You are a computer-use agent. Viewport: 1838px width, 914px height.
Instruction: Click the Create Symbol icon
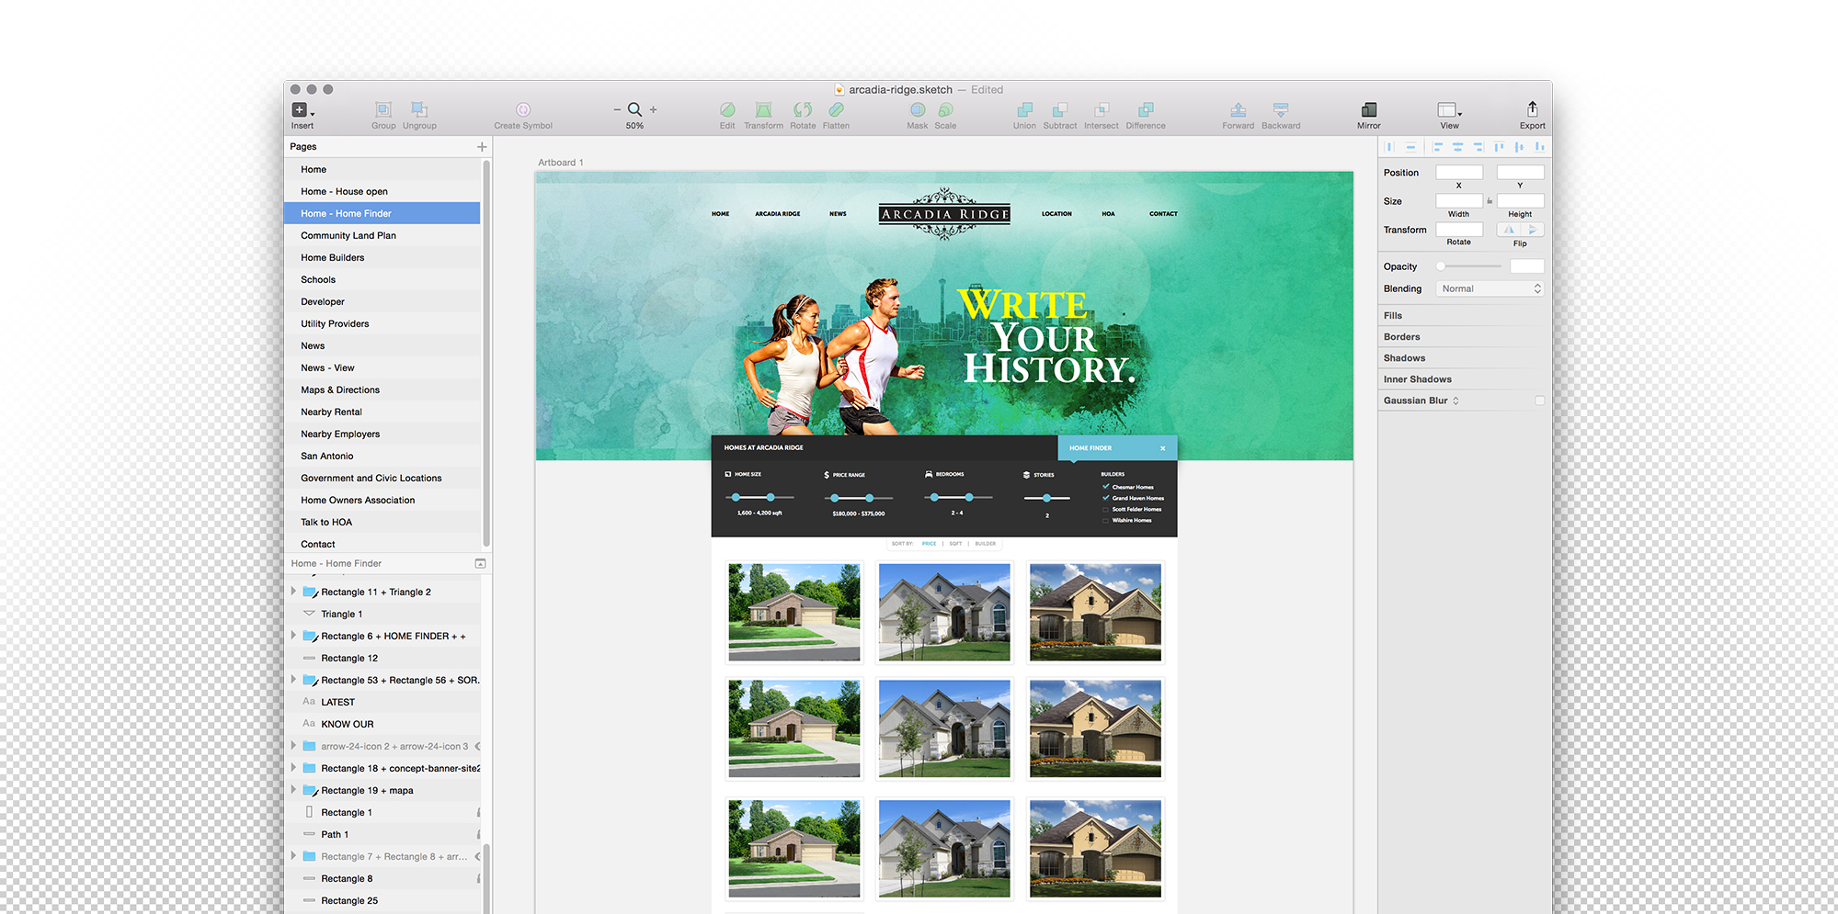523,109
